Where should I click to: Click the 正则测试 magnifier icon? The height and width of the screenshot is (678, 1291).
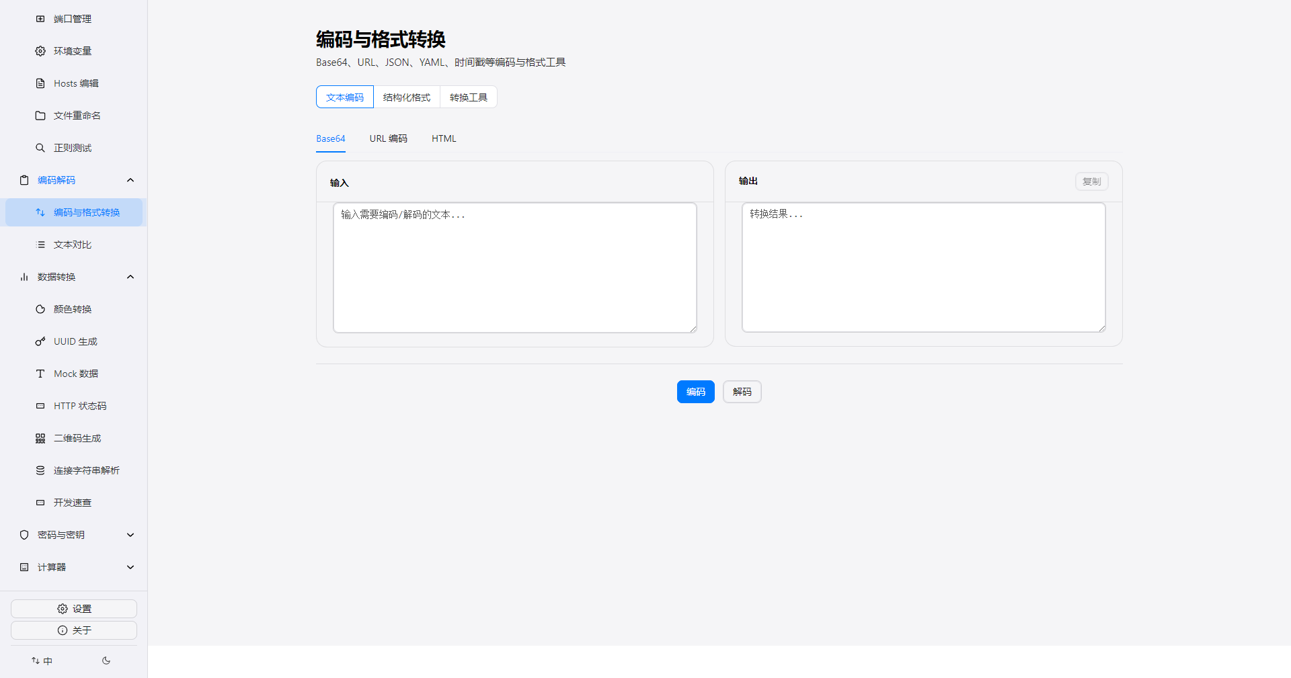tap(40, 148)
